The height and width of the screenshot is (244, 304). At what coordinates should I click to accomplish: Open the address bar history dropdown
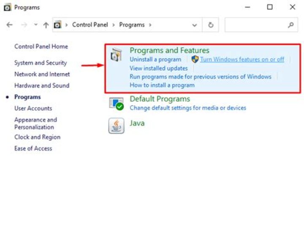click(195, 25)
